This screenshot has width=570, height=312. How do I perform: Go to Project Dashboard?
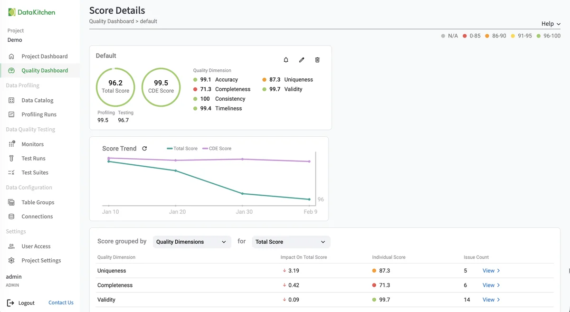coord(44,56)
